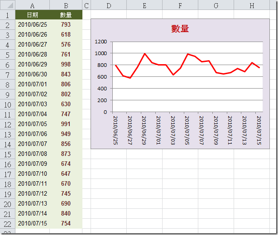
Task: Click quantity value 856
Action: pyautogui.click(x=66, y=144)
